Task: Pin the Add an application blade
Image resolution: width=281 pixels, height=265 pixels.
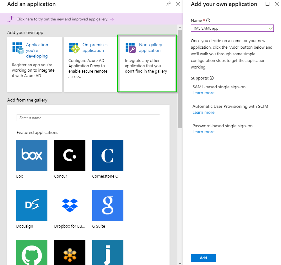Action: (x=169, y=4)
